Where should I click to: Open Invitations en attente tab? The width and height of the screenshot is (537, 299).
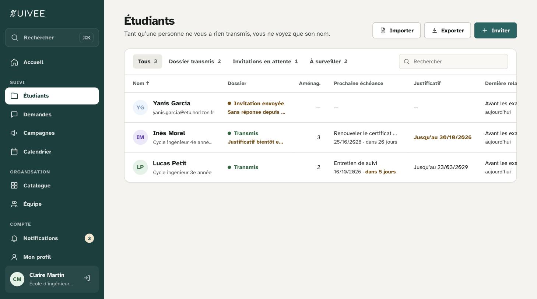pos(265,61)
